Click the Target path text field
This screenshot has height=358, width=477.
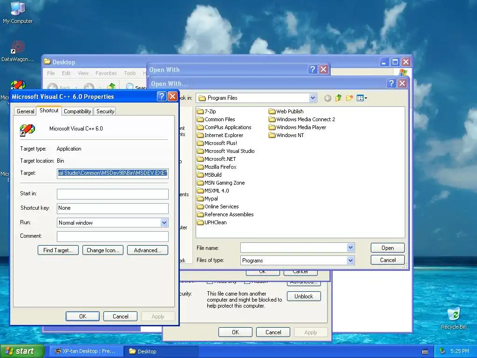click(113, 173)
